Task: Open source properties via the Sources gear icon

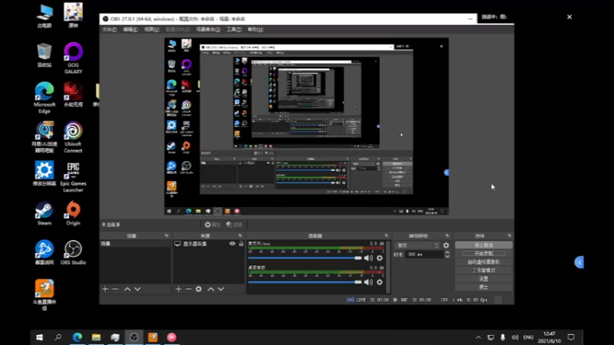Action: click(x=199, y=289)
